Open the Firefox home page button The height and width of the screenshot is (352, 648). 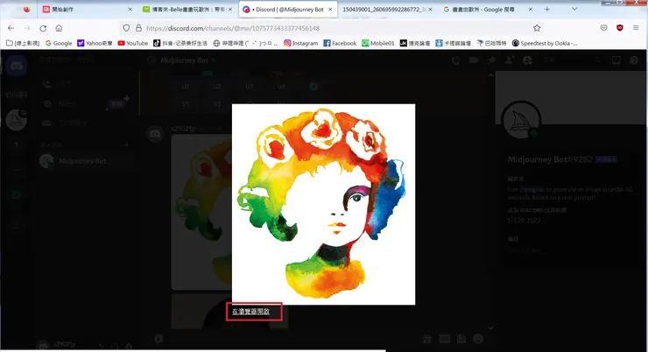[59, 28]
